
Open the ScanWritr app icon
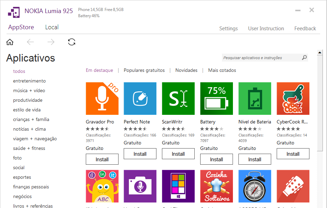[178, 99]
